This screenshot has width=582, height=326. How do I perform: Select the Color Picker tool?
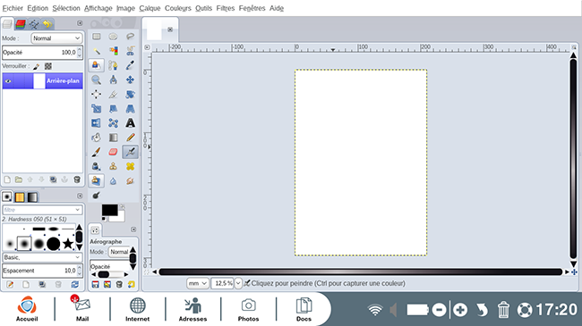[130, 65]
